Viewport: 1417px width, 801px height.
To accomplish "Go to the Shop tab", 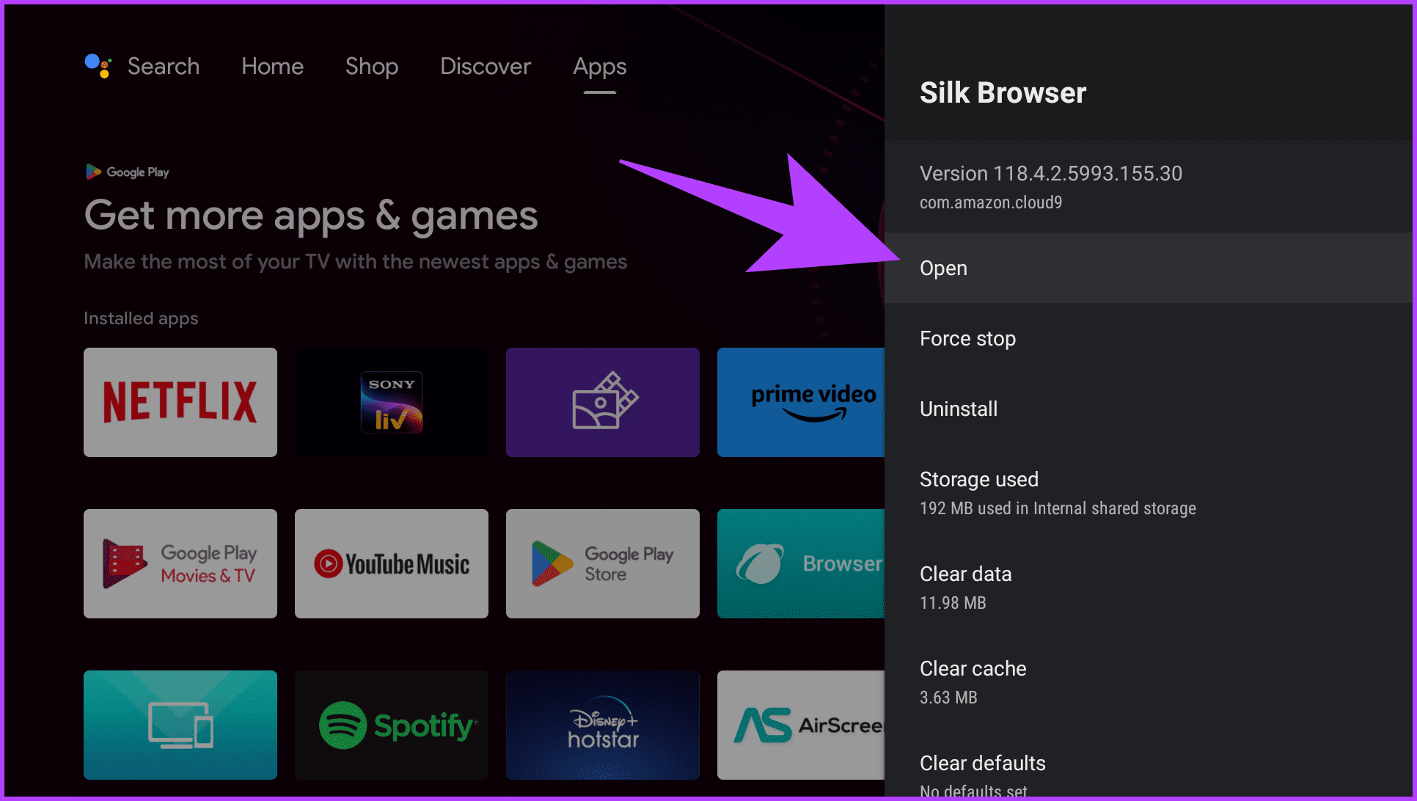I will 371,66.
